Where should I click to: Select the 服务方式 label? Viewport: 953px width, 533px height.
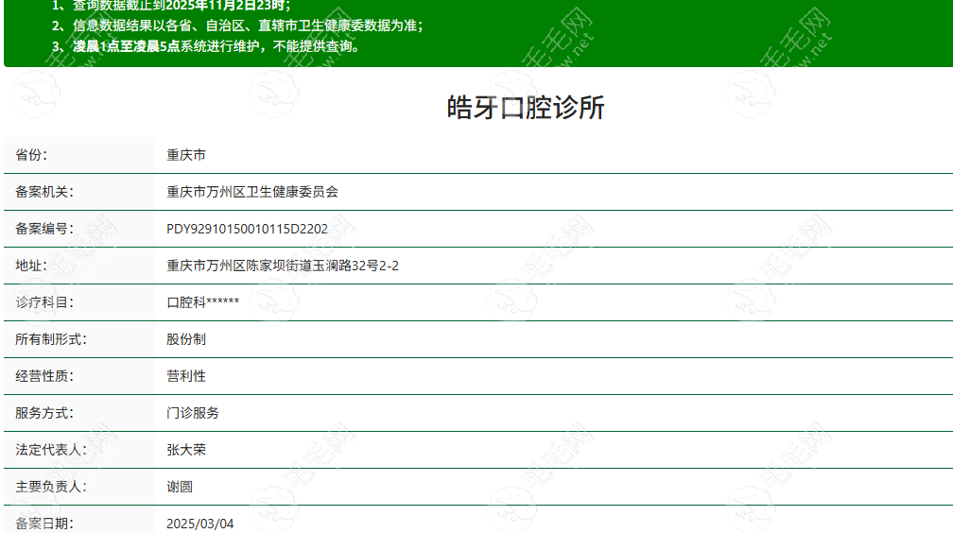44,413
